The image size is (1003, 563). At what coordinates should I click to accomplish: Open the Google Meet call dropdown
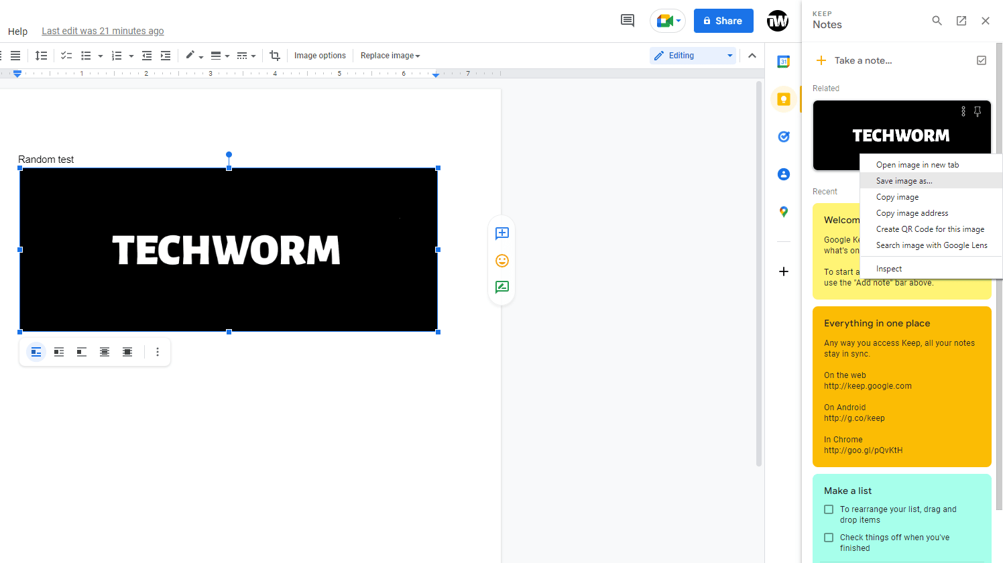pyautogui.click(x=668, y=21)
